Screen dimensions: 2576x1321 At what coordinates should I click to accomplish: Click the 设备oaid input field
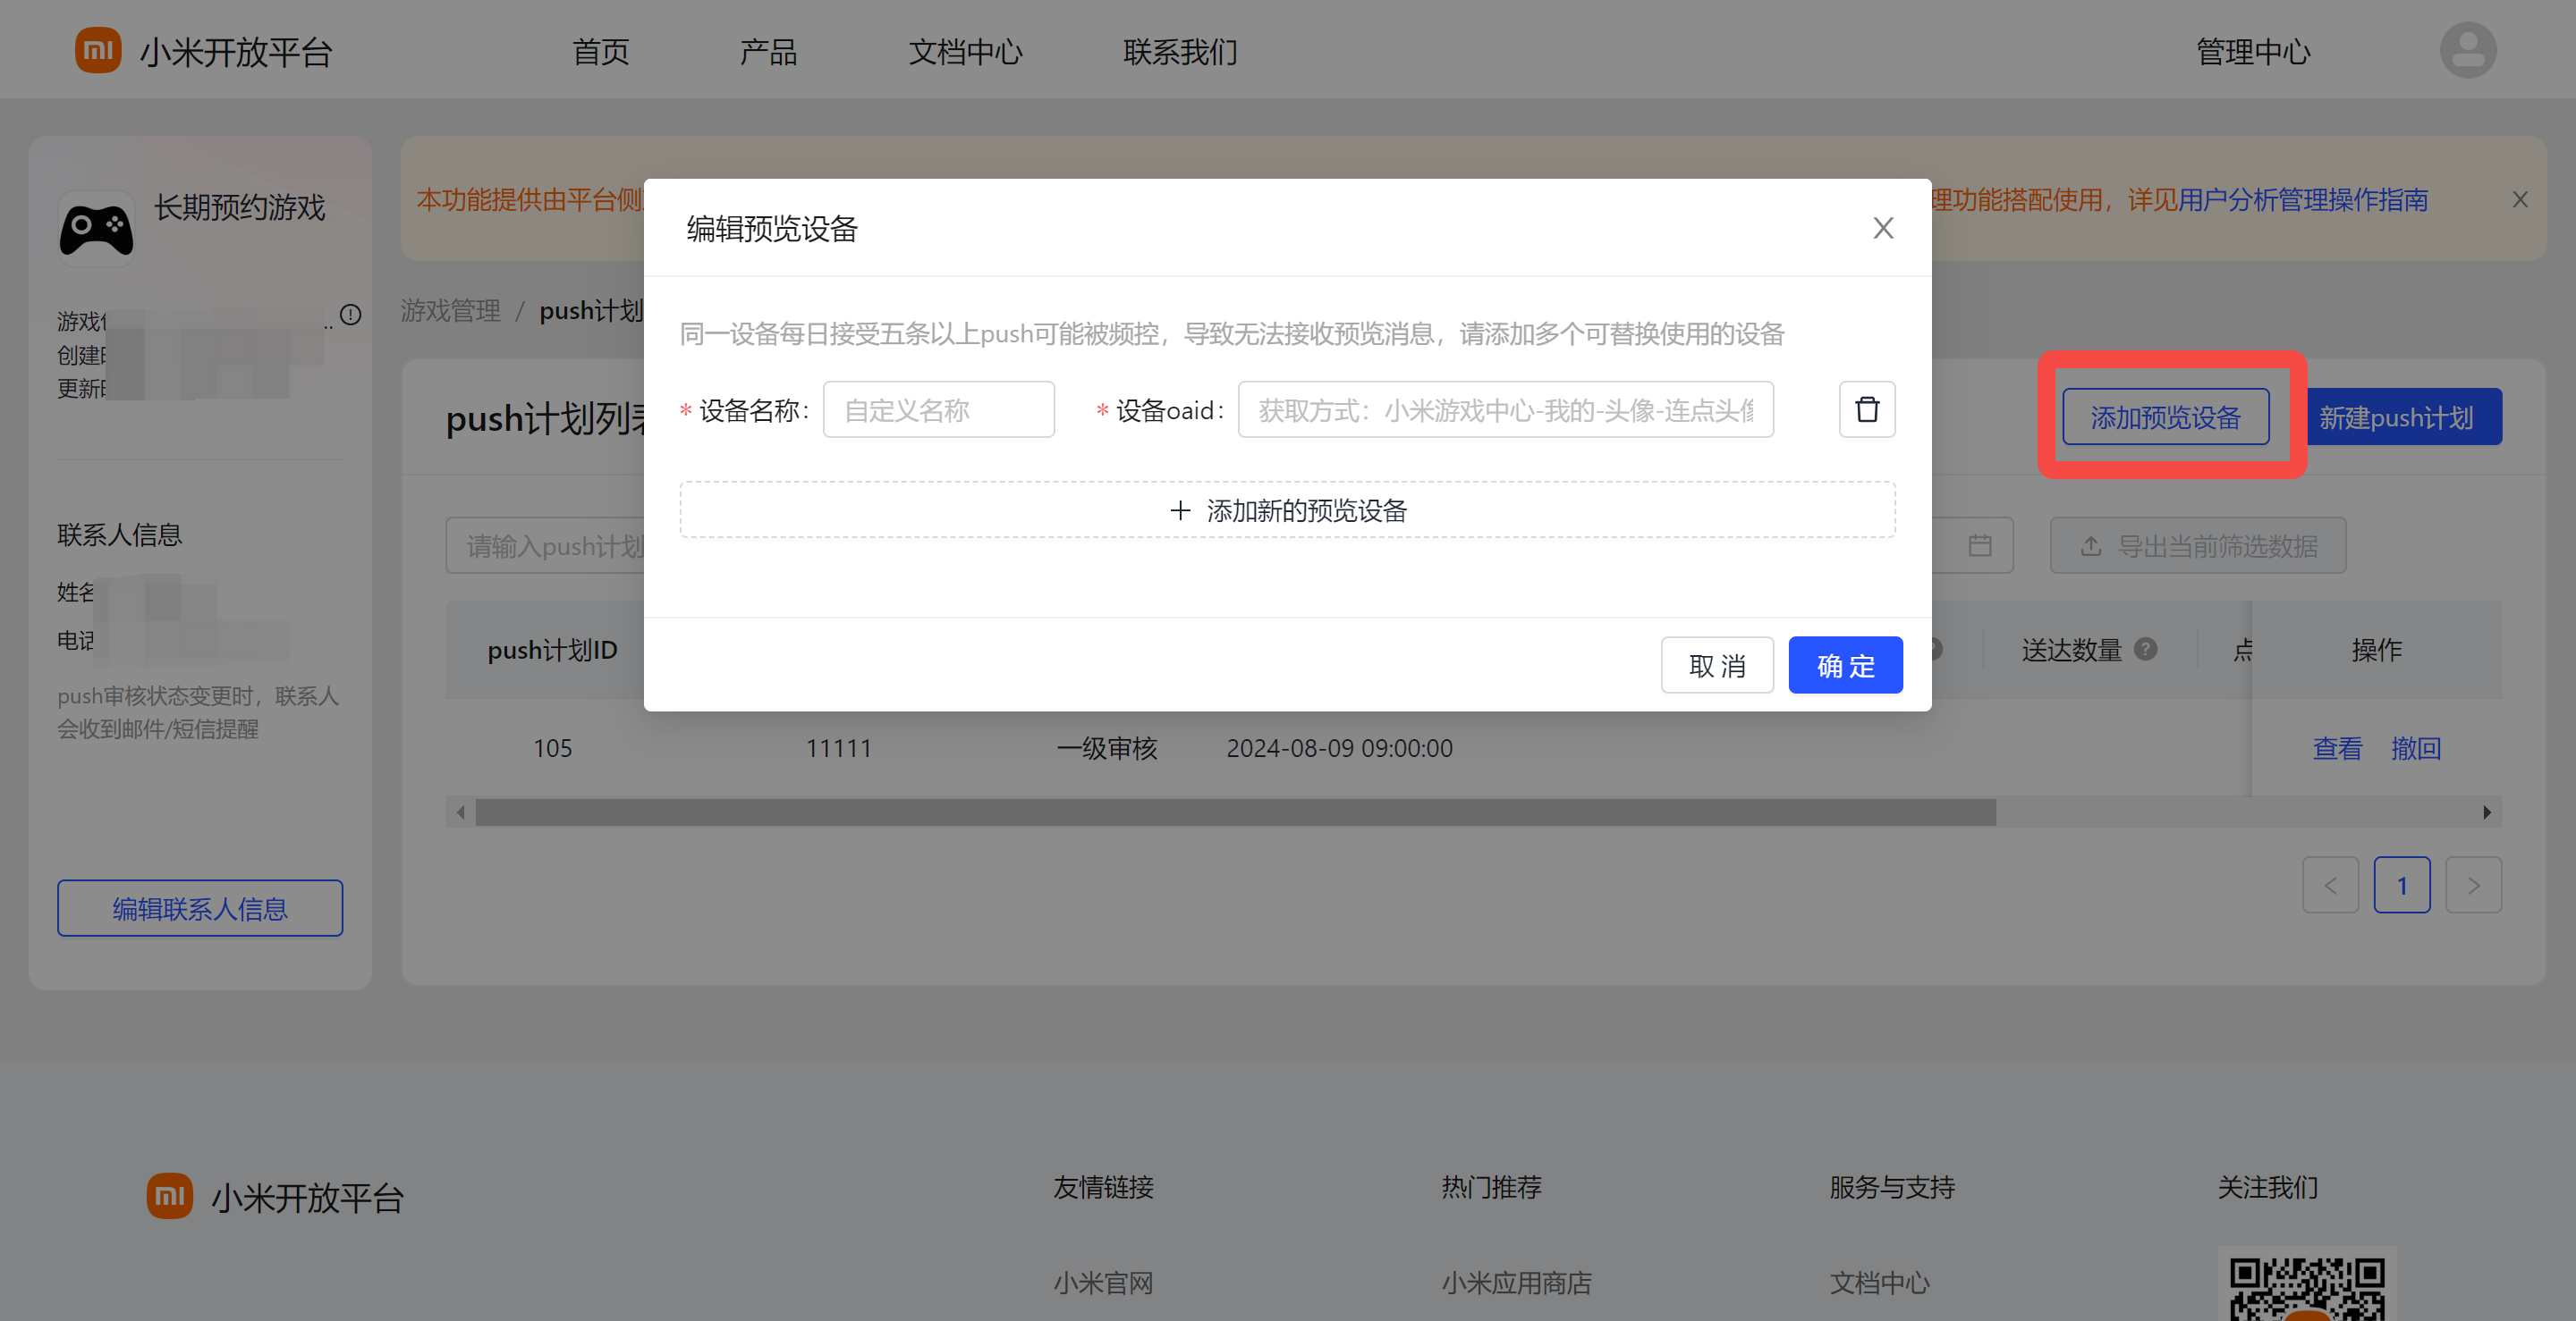[x=1505, y=409]
